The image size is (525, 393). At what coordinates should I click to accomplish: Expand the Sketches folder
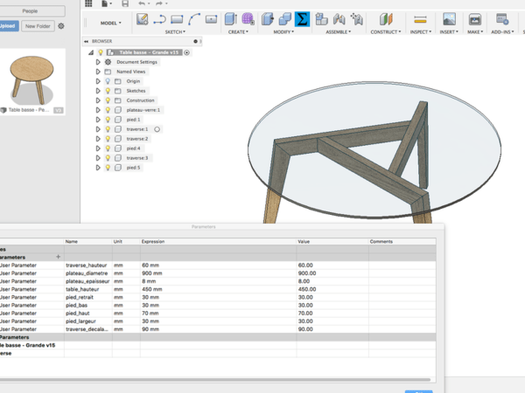(x=98, y=91)
